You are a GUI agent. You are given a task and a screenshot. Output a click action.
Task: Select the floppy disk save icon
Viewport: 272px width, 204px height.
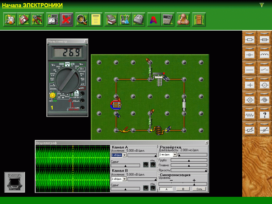pos(24,20)
